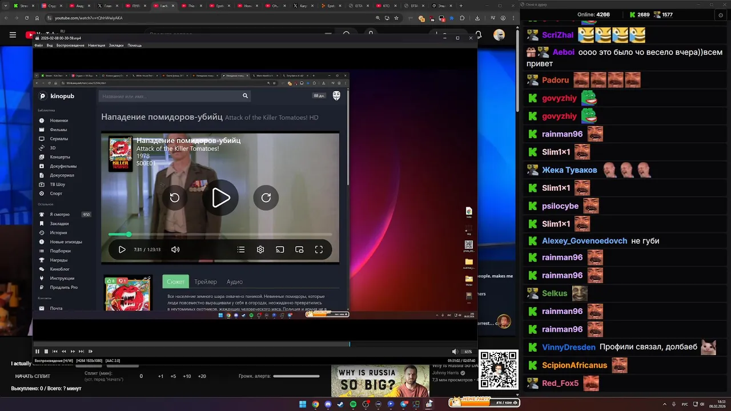Click the +20 split minutes button
This screenshot has width=731, height=411.
pyautogui.click(x=202, y=376)
